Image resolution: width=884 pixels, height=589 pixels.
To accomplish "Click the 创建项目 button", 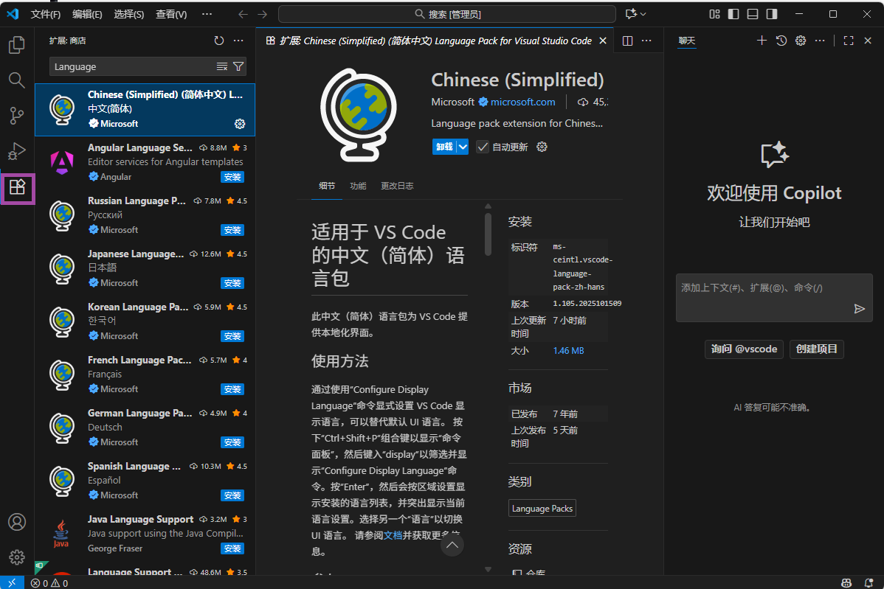I will tap(816, 349).
